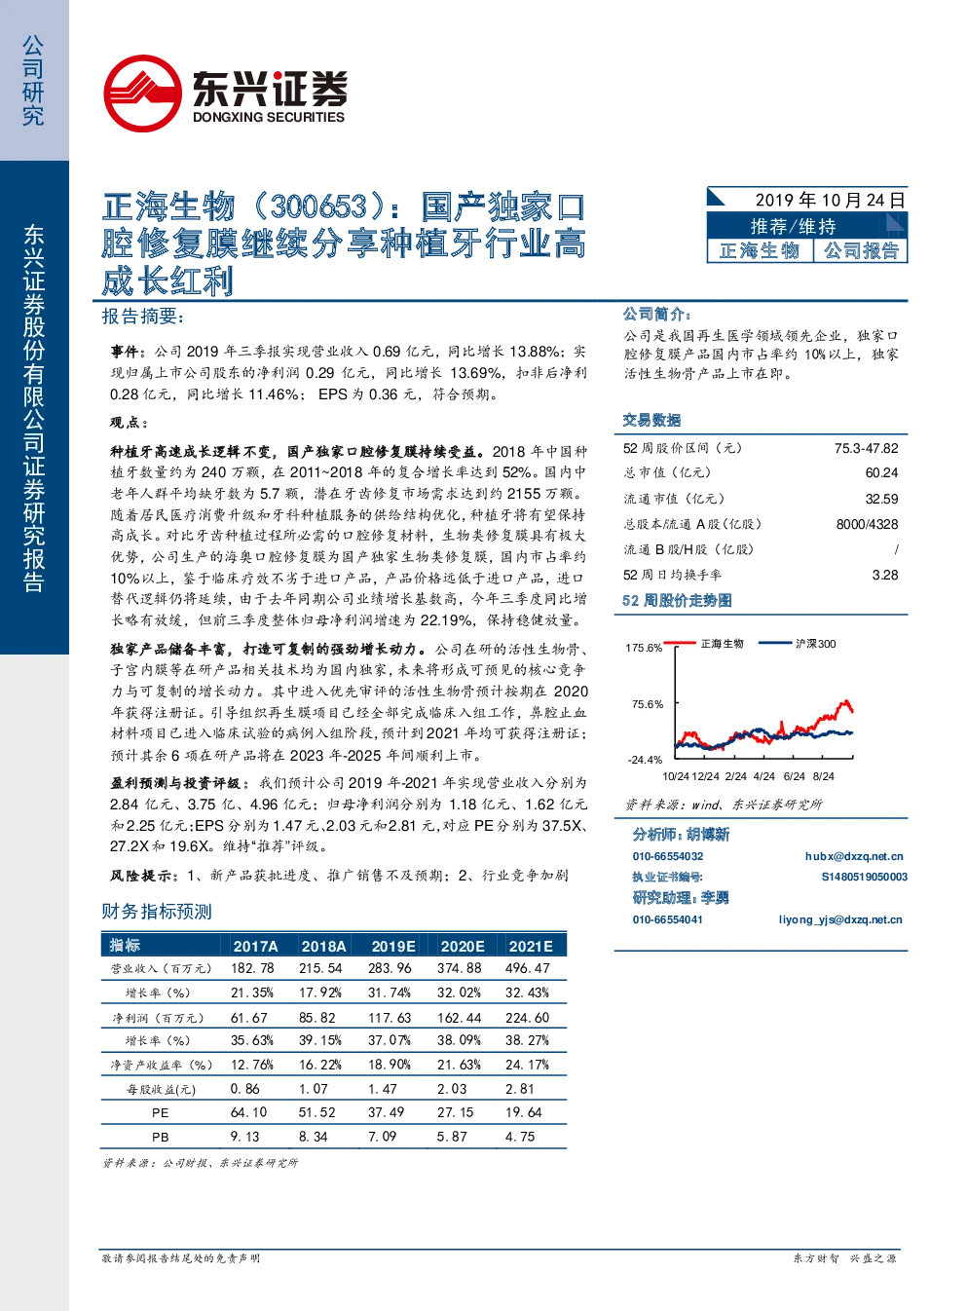967x1311 pixels.
Task: Click the 观点 label
Action: point(127,423)
